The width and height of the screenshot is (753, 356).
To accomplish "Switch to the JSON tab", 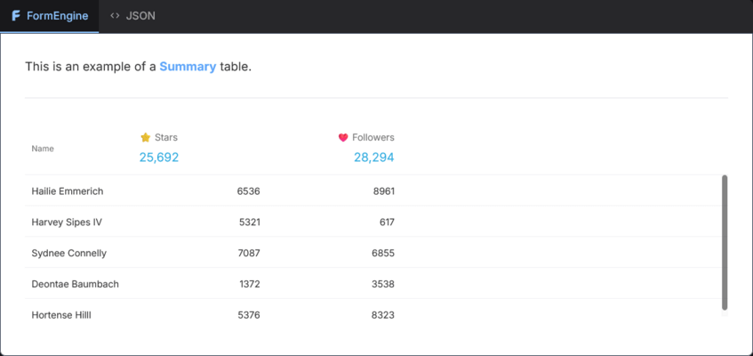I will (x=132, y=16).
